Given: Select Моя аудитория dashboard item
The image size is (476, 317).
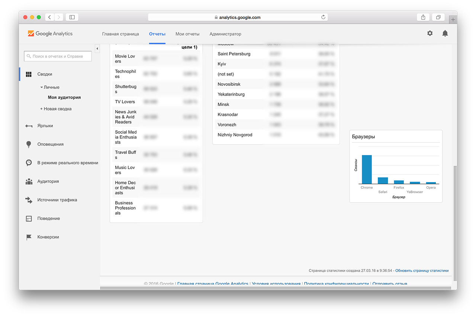Looking at the screenshot, I should tap(64, 97).
